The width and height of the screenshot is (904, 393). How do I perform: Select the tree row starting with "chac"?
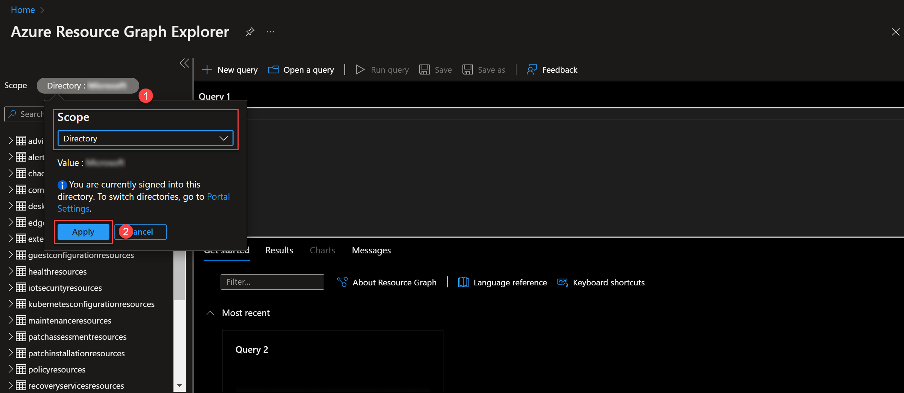click(26, 173)
